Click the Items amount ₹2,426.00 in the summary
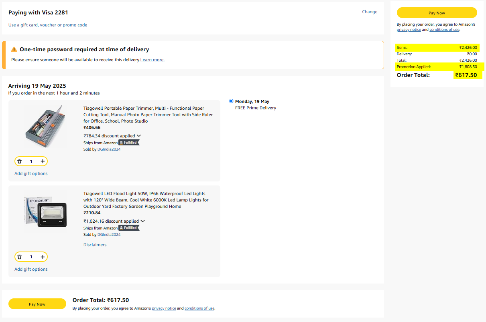Image resolution: width=486 pixels, height=322 pixels. pos(468,47)
